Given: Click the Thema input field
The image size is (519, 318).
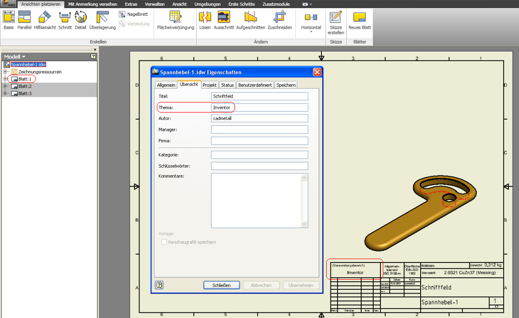Looking at the screenshot, I should pyautogui.click(x=259, y=107).
